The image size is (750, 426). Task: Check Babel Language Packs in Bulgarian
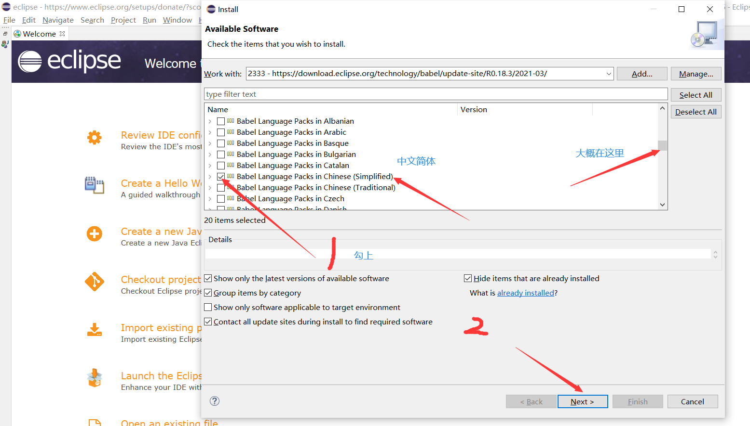click(x=221, y=155)
